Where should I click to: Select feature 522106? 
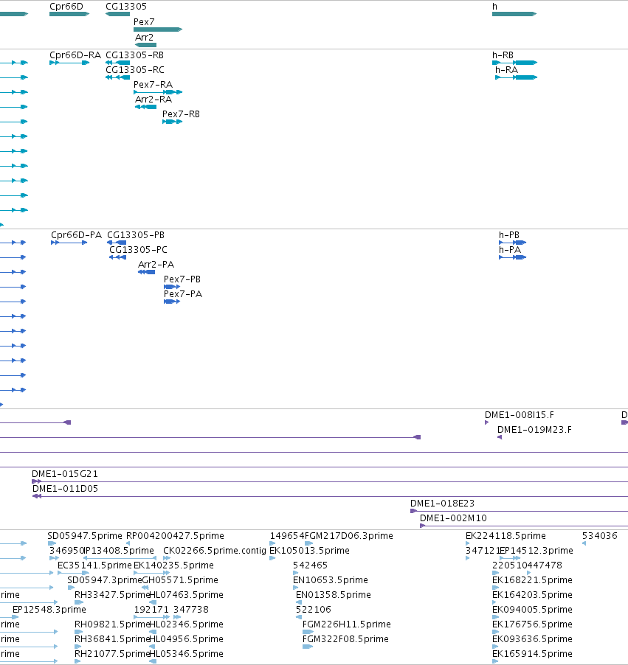click(x=298, y=617)
